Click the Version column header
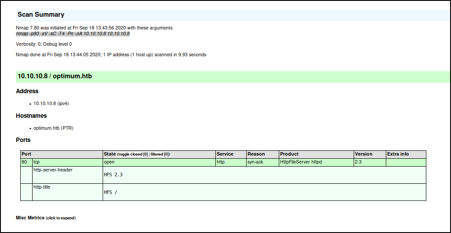The height and width of the screenshot is (233, 451). (370, 154)
